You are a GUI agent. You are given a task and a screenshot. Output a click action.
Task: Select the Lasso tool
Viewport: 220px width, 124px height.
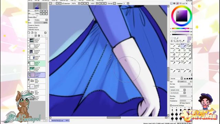(175, 38)
